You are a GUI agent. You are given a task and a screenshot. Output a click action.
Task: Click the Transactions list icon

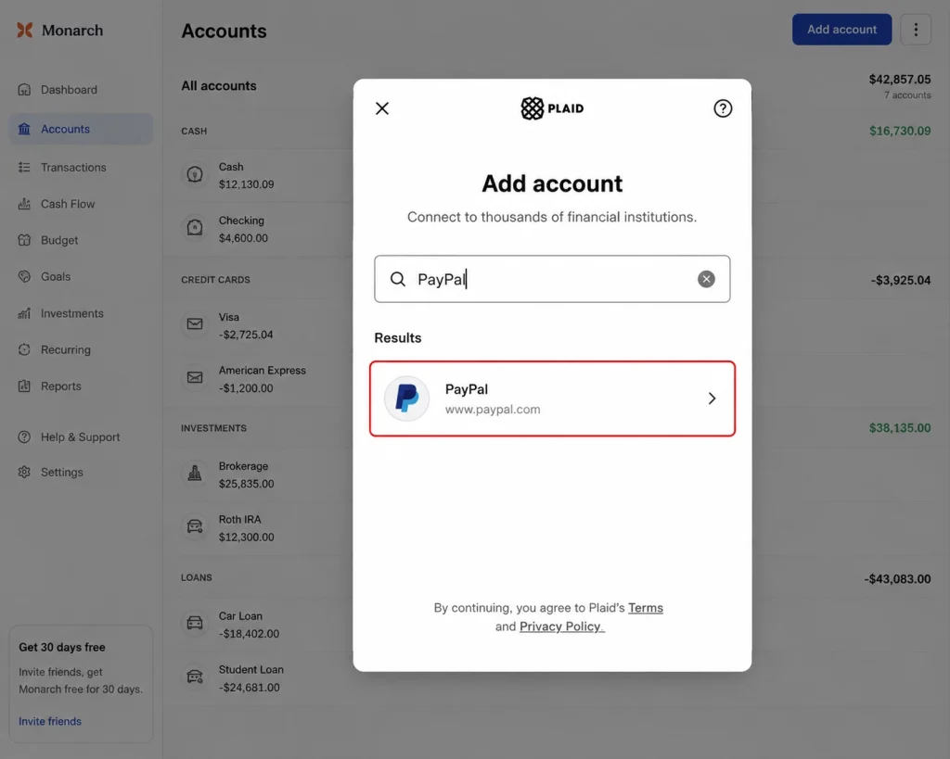(24, 167)
